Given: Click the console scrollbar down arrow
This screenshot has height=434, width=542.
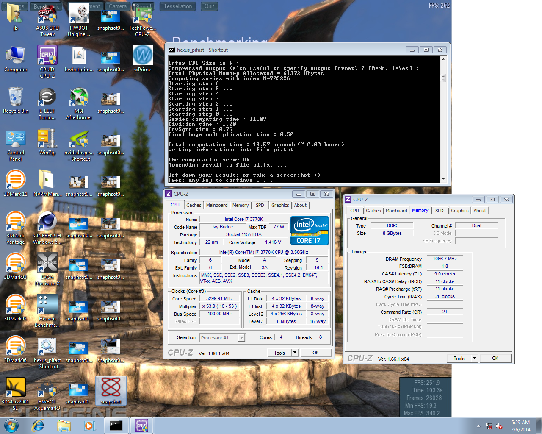Looking at the screenshot, I should 443,179.
